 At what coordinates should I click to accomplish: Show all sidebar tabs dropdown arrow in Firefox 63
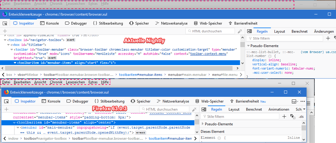305,109
